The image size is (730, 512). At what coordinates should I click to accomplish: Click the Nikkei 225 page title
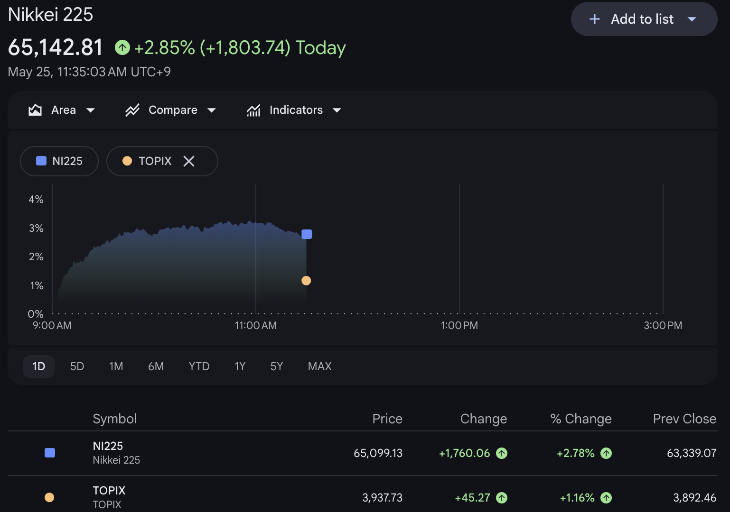pos(50,14)
